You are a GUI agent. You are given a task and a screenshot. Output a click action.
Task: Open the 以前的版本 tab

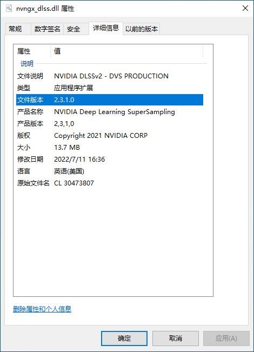[142, 29]
